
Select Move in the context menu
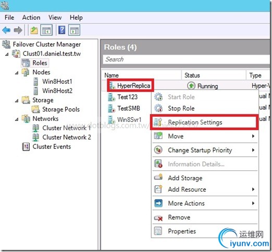pyautogui.click(x=205, y=136)
